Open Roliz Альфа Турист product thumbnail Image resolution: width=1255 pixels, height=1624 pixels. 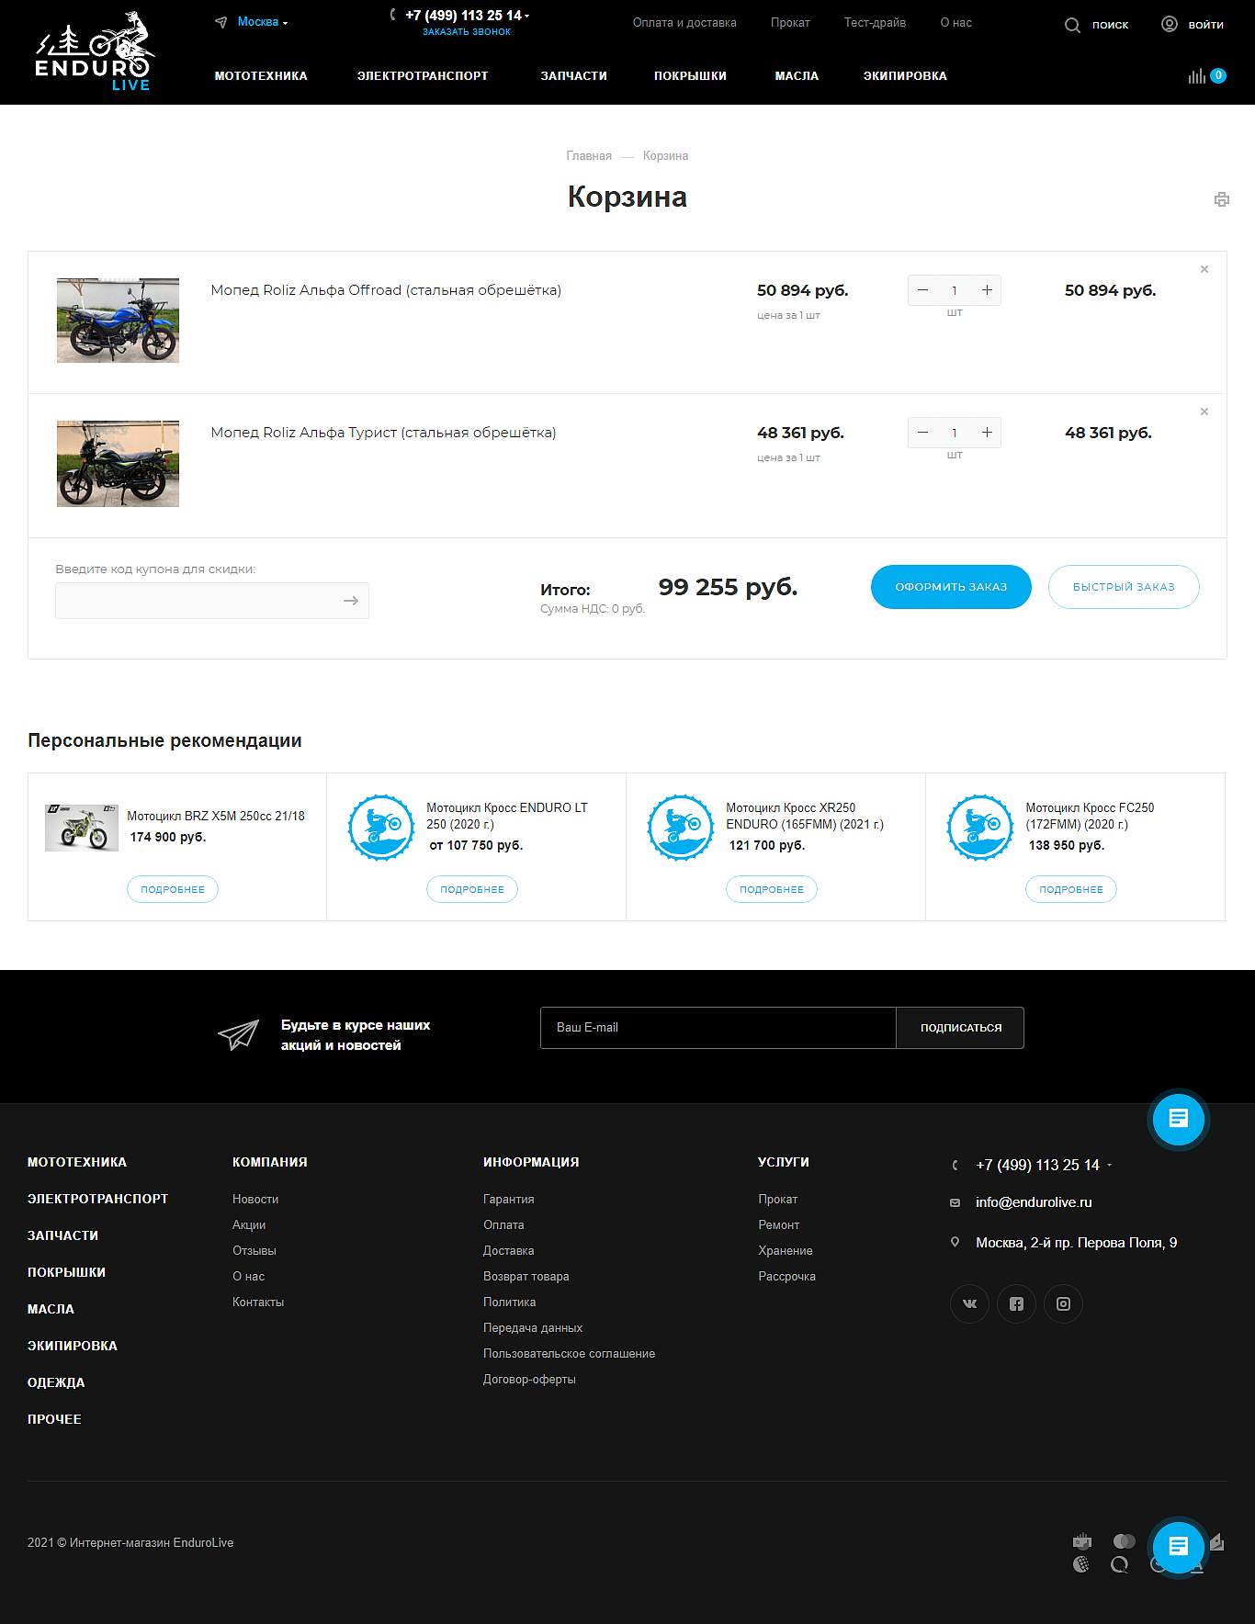point(118,464)
